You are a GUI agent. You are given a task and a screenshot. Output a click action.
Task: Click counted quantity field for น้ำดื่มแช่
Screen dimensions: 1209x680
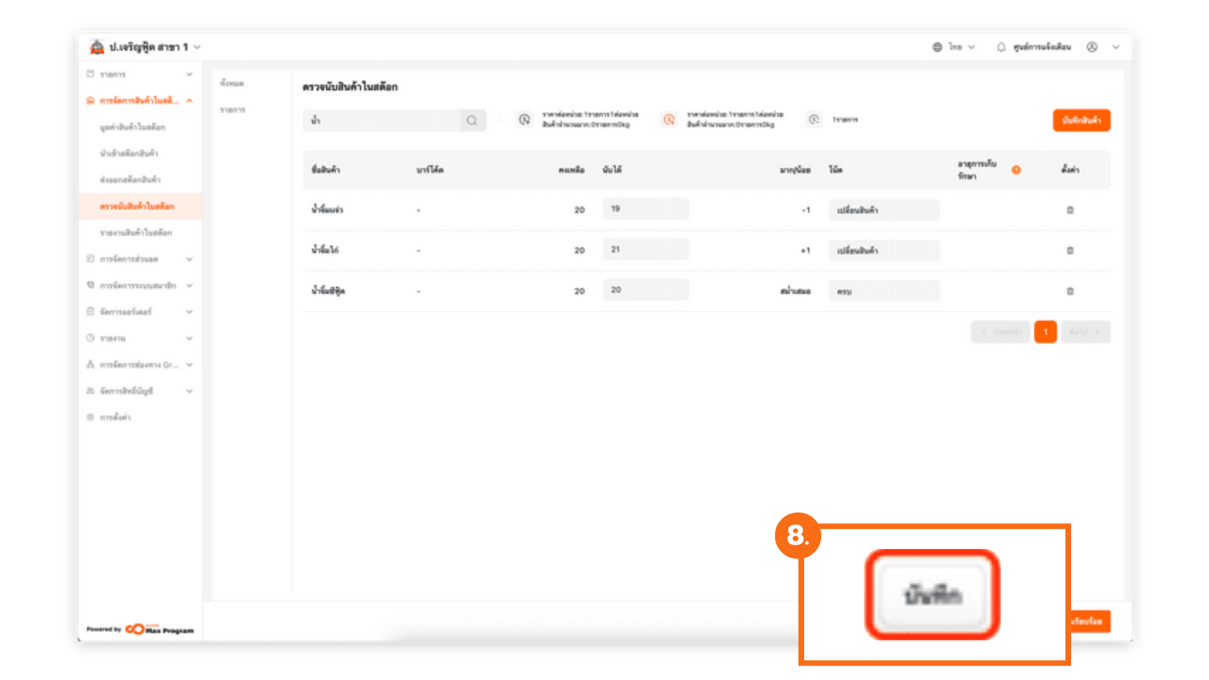[x=645, y=209]
